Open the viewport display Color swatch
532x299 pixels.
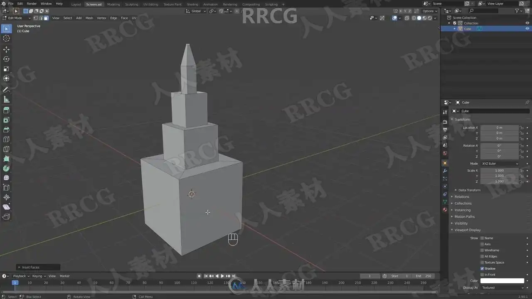[502, 281]
